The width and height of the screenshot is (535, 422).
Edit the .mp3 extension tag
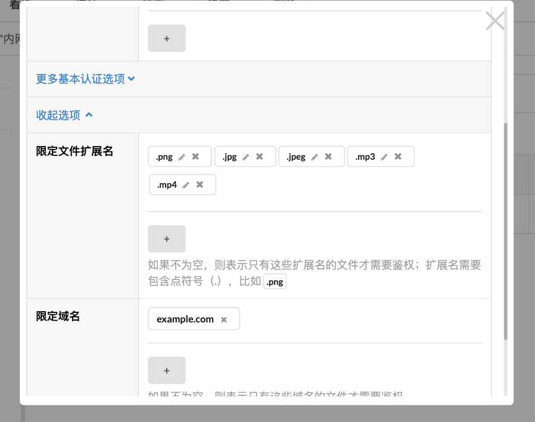click(x=385, y=156)
